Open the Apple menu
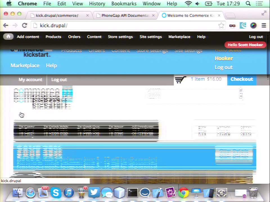The width and height of the screenshot is (270, 202). tap(9, 3)
